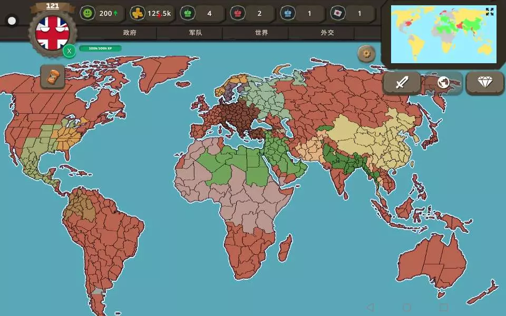Click the gold coins treasury icon
This screenshot has height=316, width=506.
click(x=138, y=14)
